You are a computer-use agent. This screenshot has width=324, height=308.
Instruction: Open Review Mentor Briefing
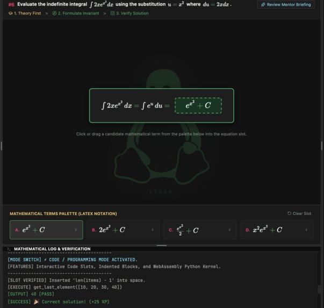click(x=286, y=4)
